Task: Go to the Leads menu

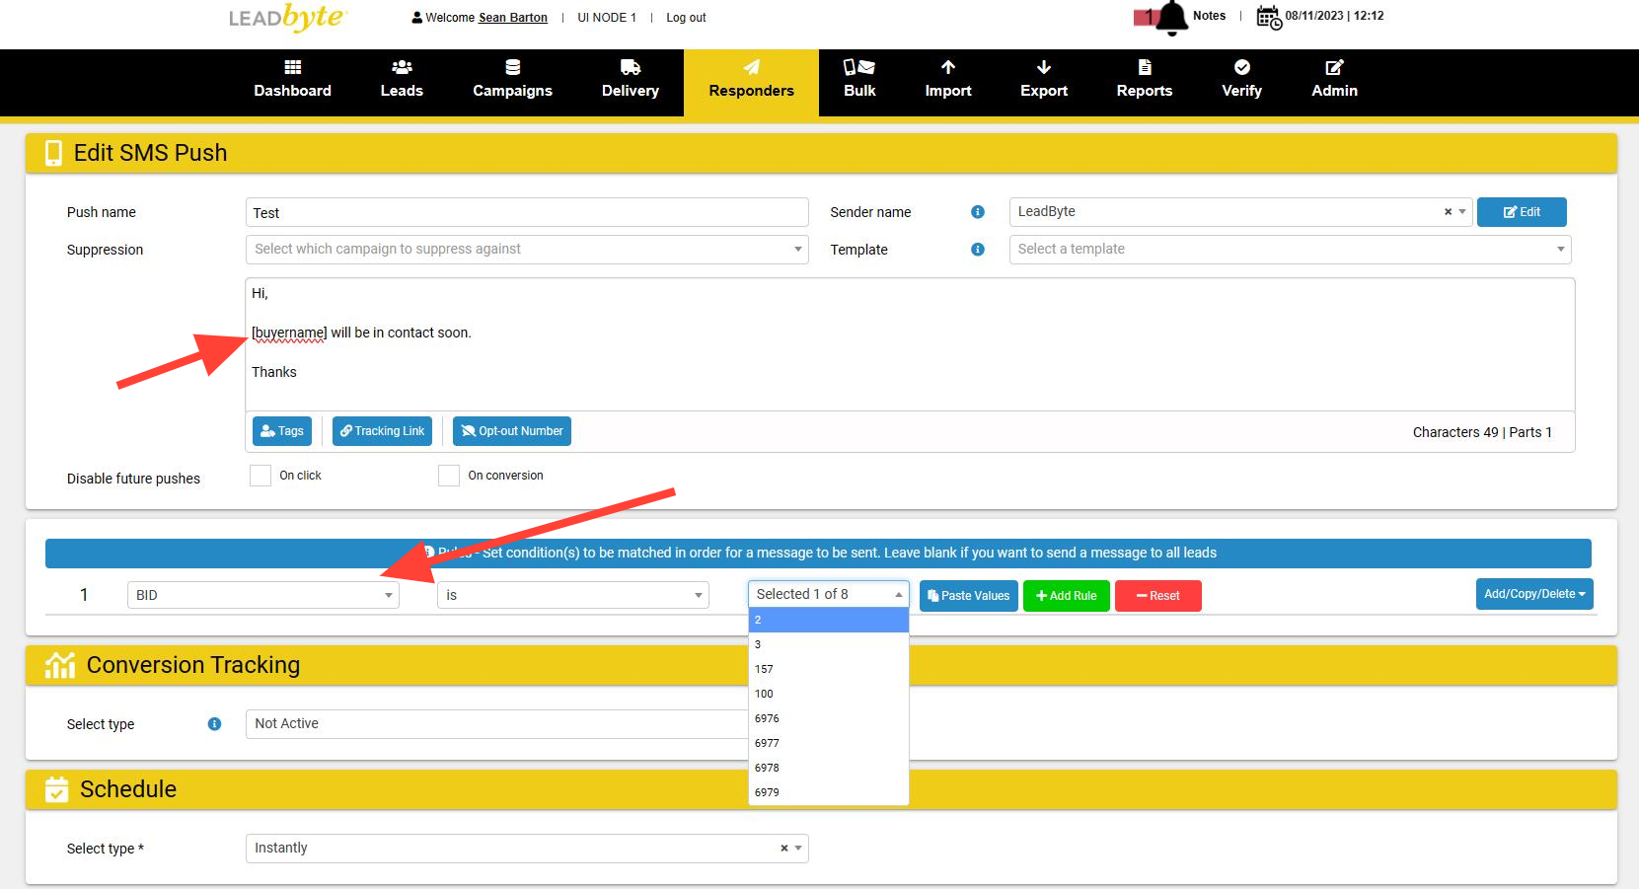Action: [x=402, y=83]
